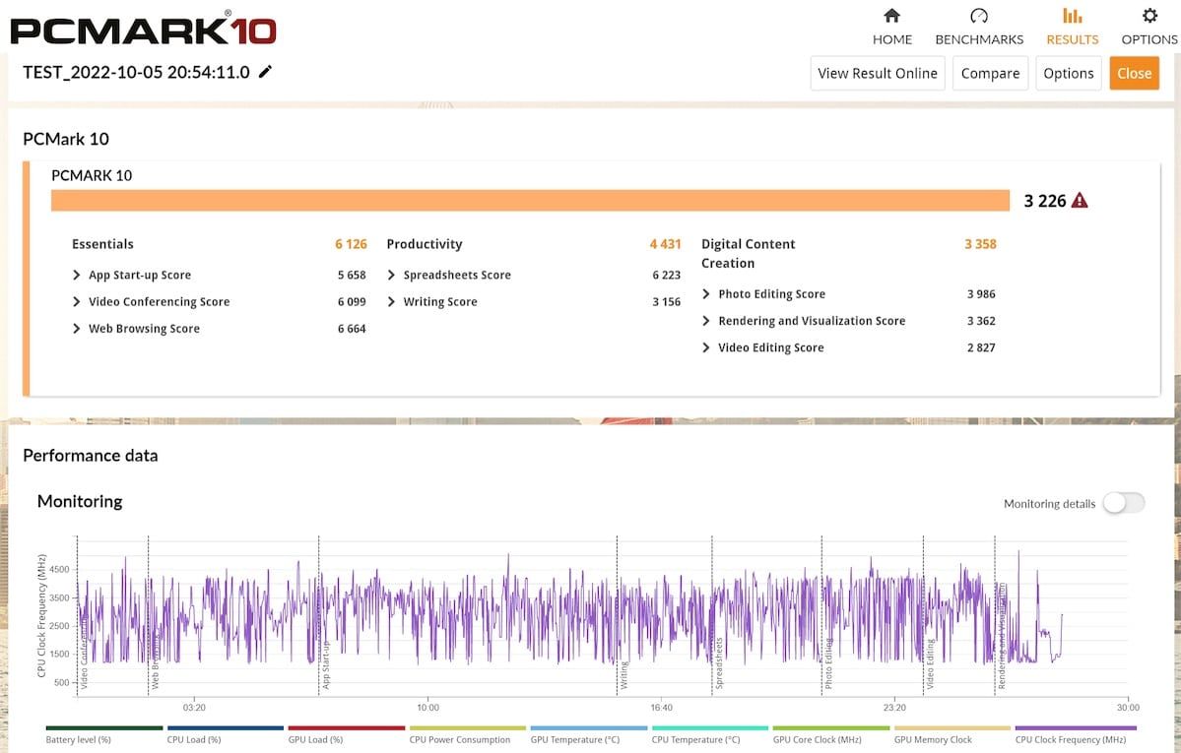The width and height of the screenshot is (1181, 753).
Task: Click the Home house icon
Action: pos(891,16)
